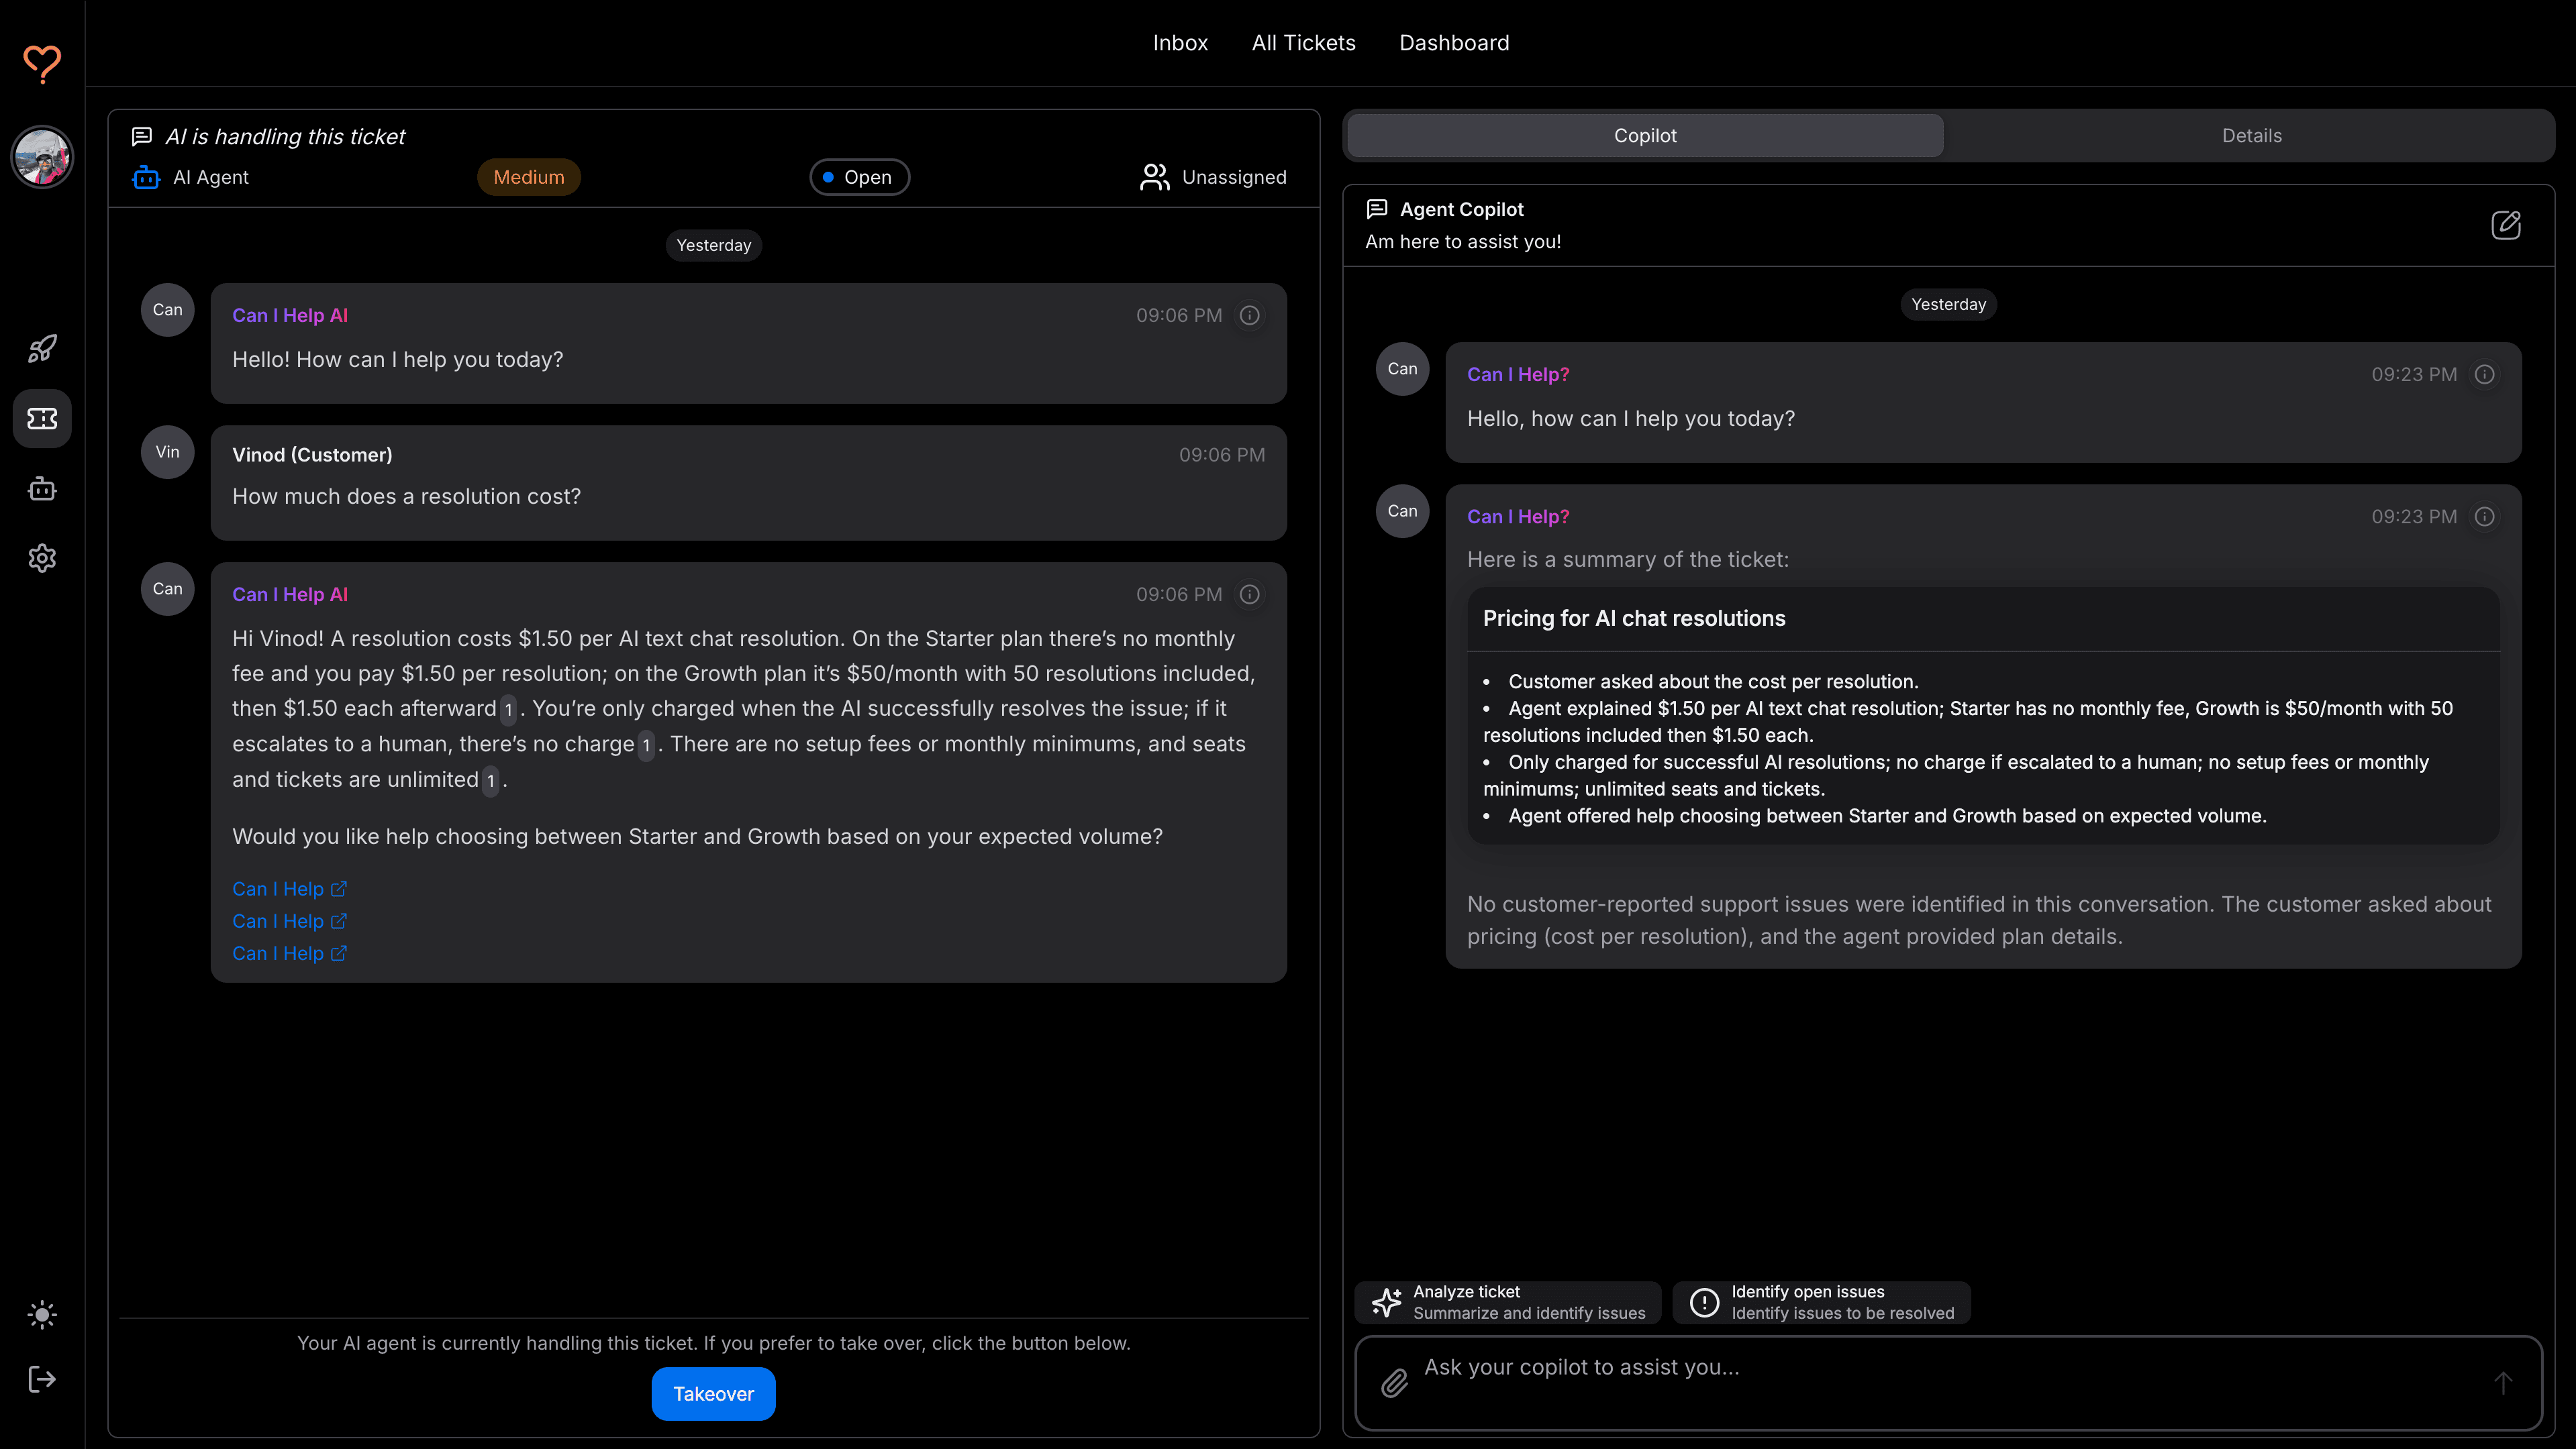Start a new Copilot chat via compose icon

(x=2506, y=225)
